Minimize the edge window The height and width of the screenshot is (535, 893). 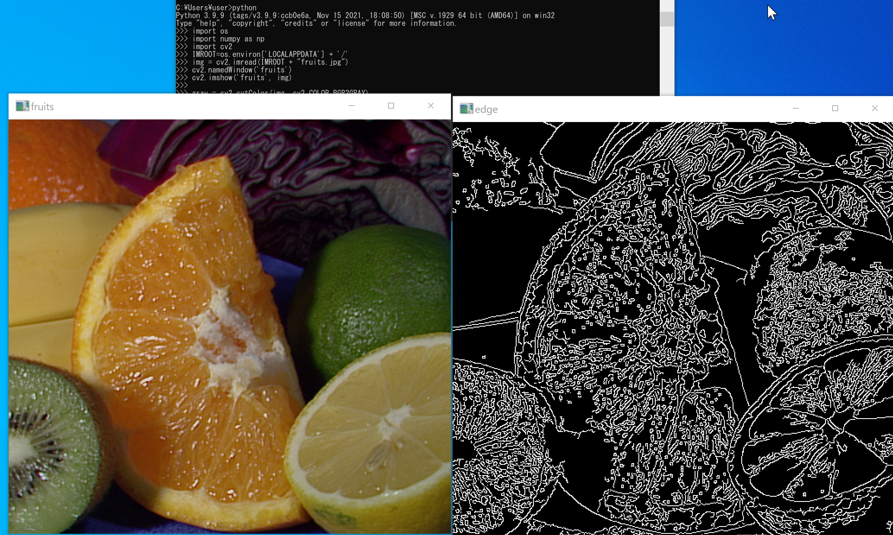tap(796, 108)
